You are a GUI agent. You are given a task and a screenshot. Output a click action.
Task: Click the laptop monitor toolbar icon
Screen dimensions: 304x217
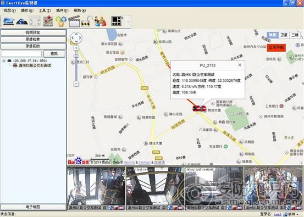(x=9, y=21)
